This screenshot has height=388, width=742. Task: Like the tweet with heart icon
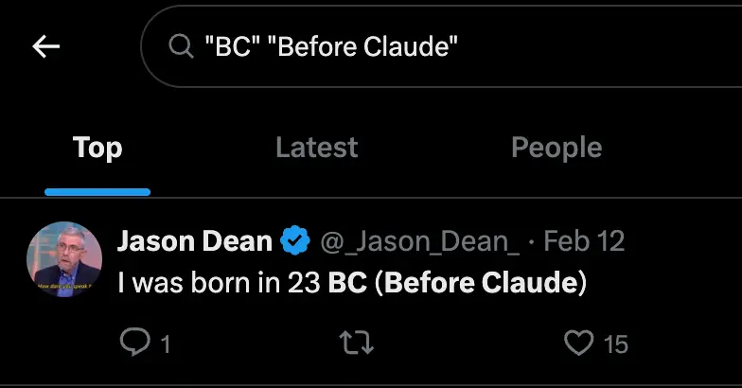tap(578, 343)
